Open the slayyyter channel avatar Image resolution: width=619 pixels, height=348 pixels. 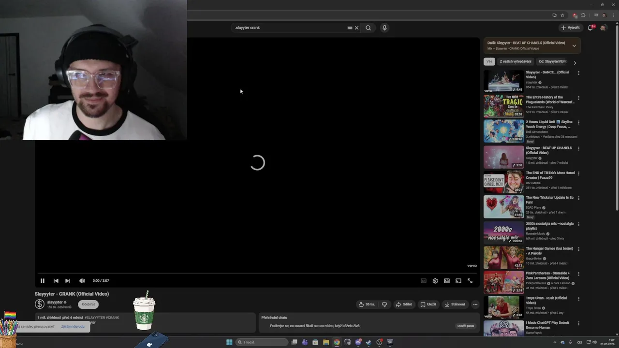pos(40,304)
